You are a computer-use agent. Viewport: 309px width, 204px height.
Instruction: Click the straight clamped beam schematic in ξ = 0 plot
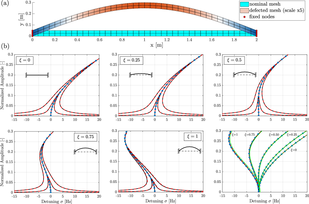[x=37, y=75]
